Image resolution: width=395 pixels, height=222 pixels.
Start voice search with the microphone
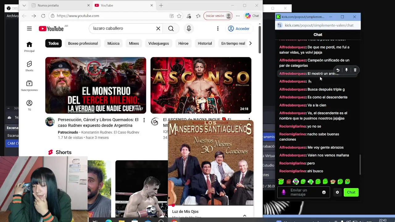pyautogui.click(x=189, y=28)
